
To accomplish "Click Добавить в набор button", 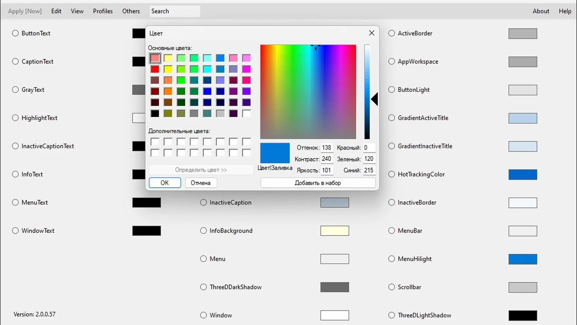I will [x=318, y=183].
